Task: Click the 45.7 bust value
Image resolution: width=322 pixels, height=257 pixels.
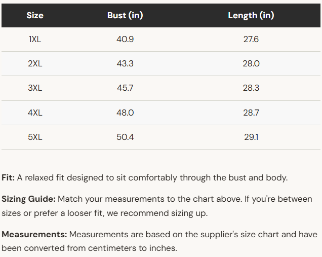Action: 125,88
